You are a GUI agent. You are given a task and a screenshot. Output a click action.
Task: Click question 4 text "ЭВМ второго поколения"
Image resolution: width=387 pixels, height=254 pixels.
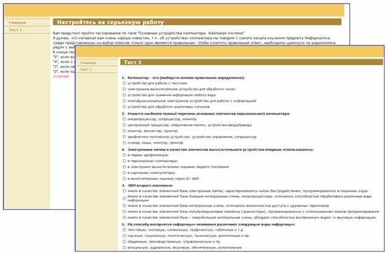(x=151, y=186)
